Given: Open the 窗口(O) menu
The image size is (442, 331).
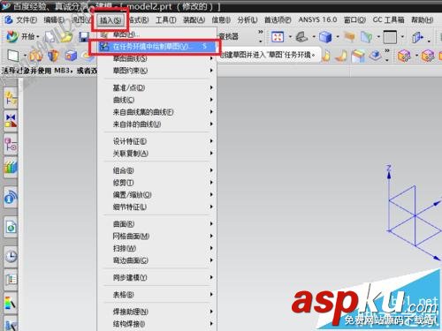Looking at the screenshot, I should (x=354, y=20).
